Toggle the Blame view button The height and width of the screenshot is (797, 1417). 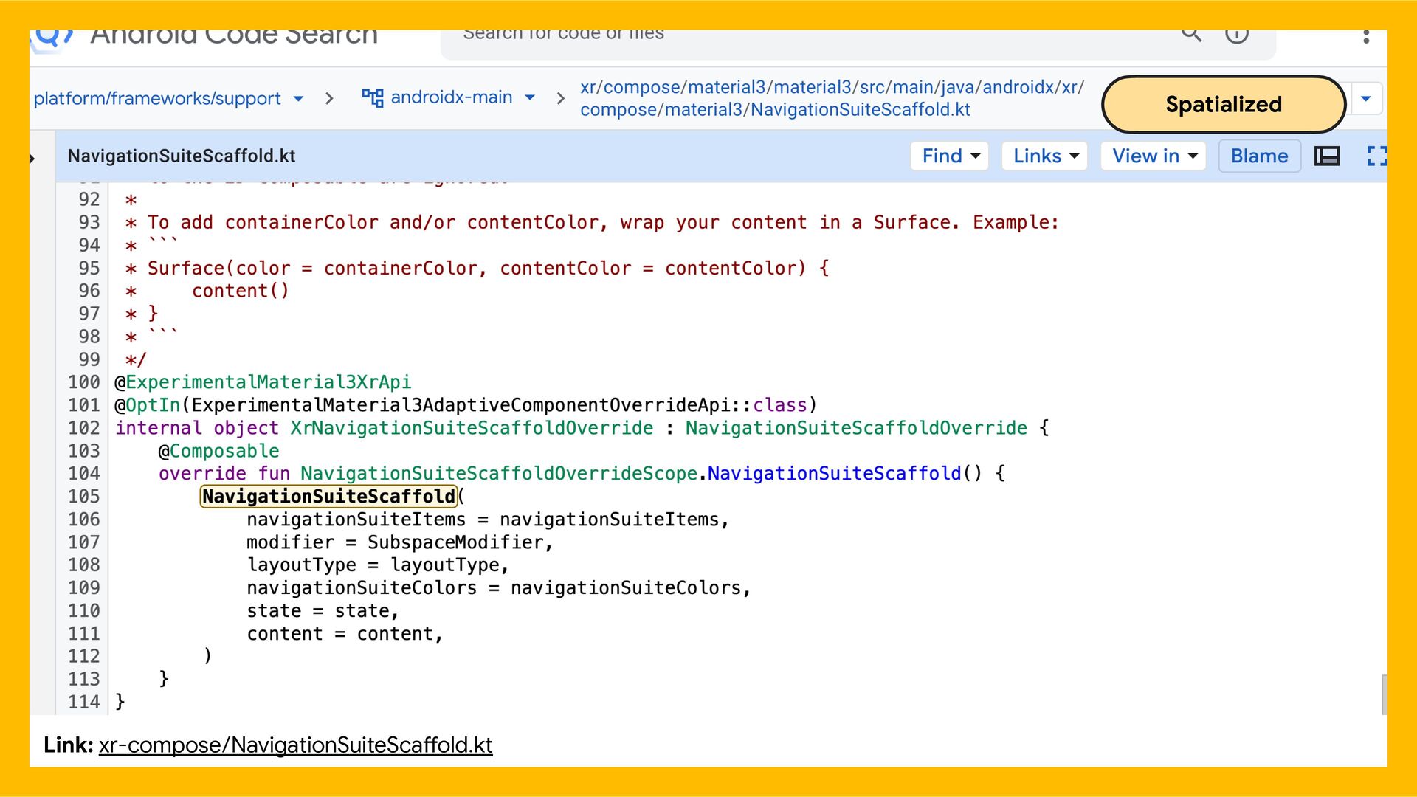(x=1259, y=156)
